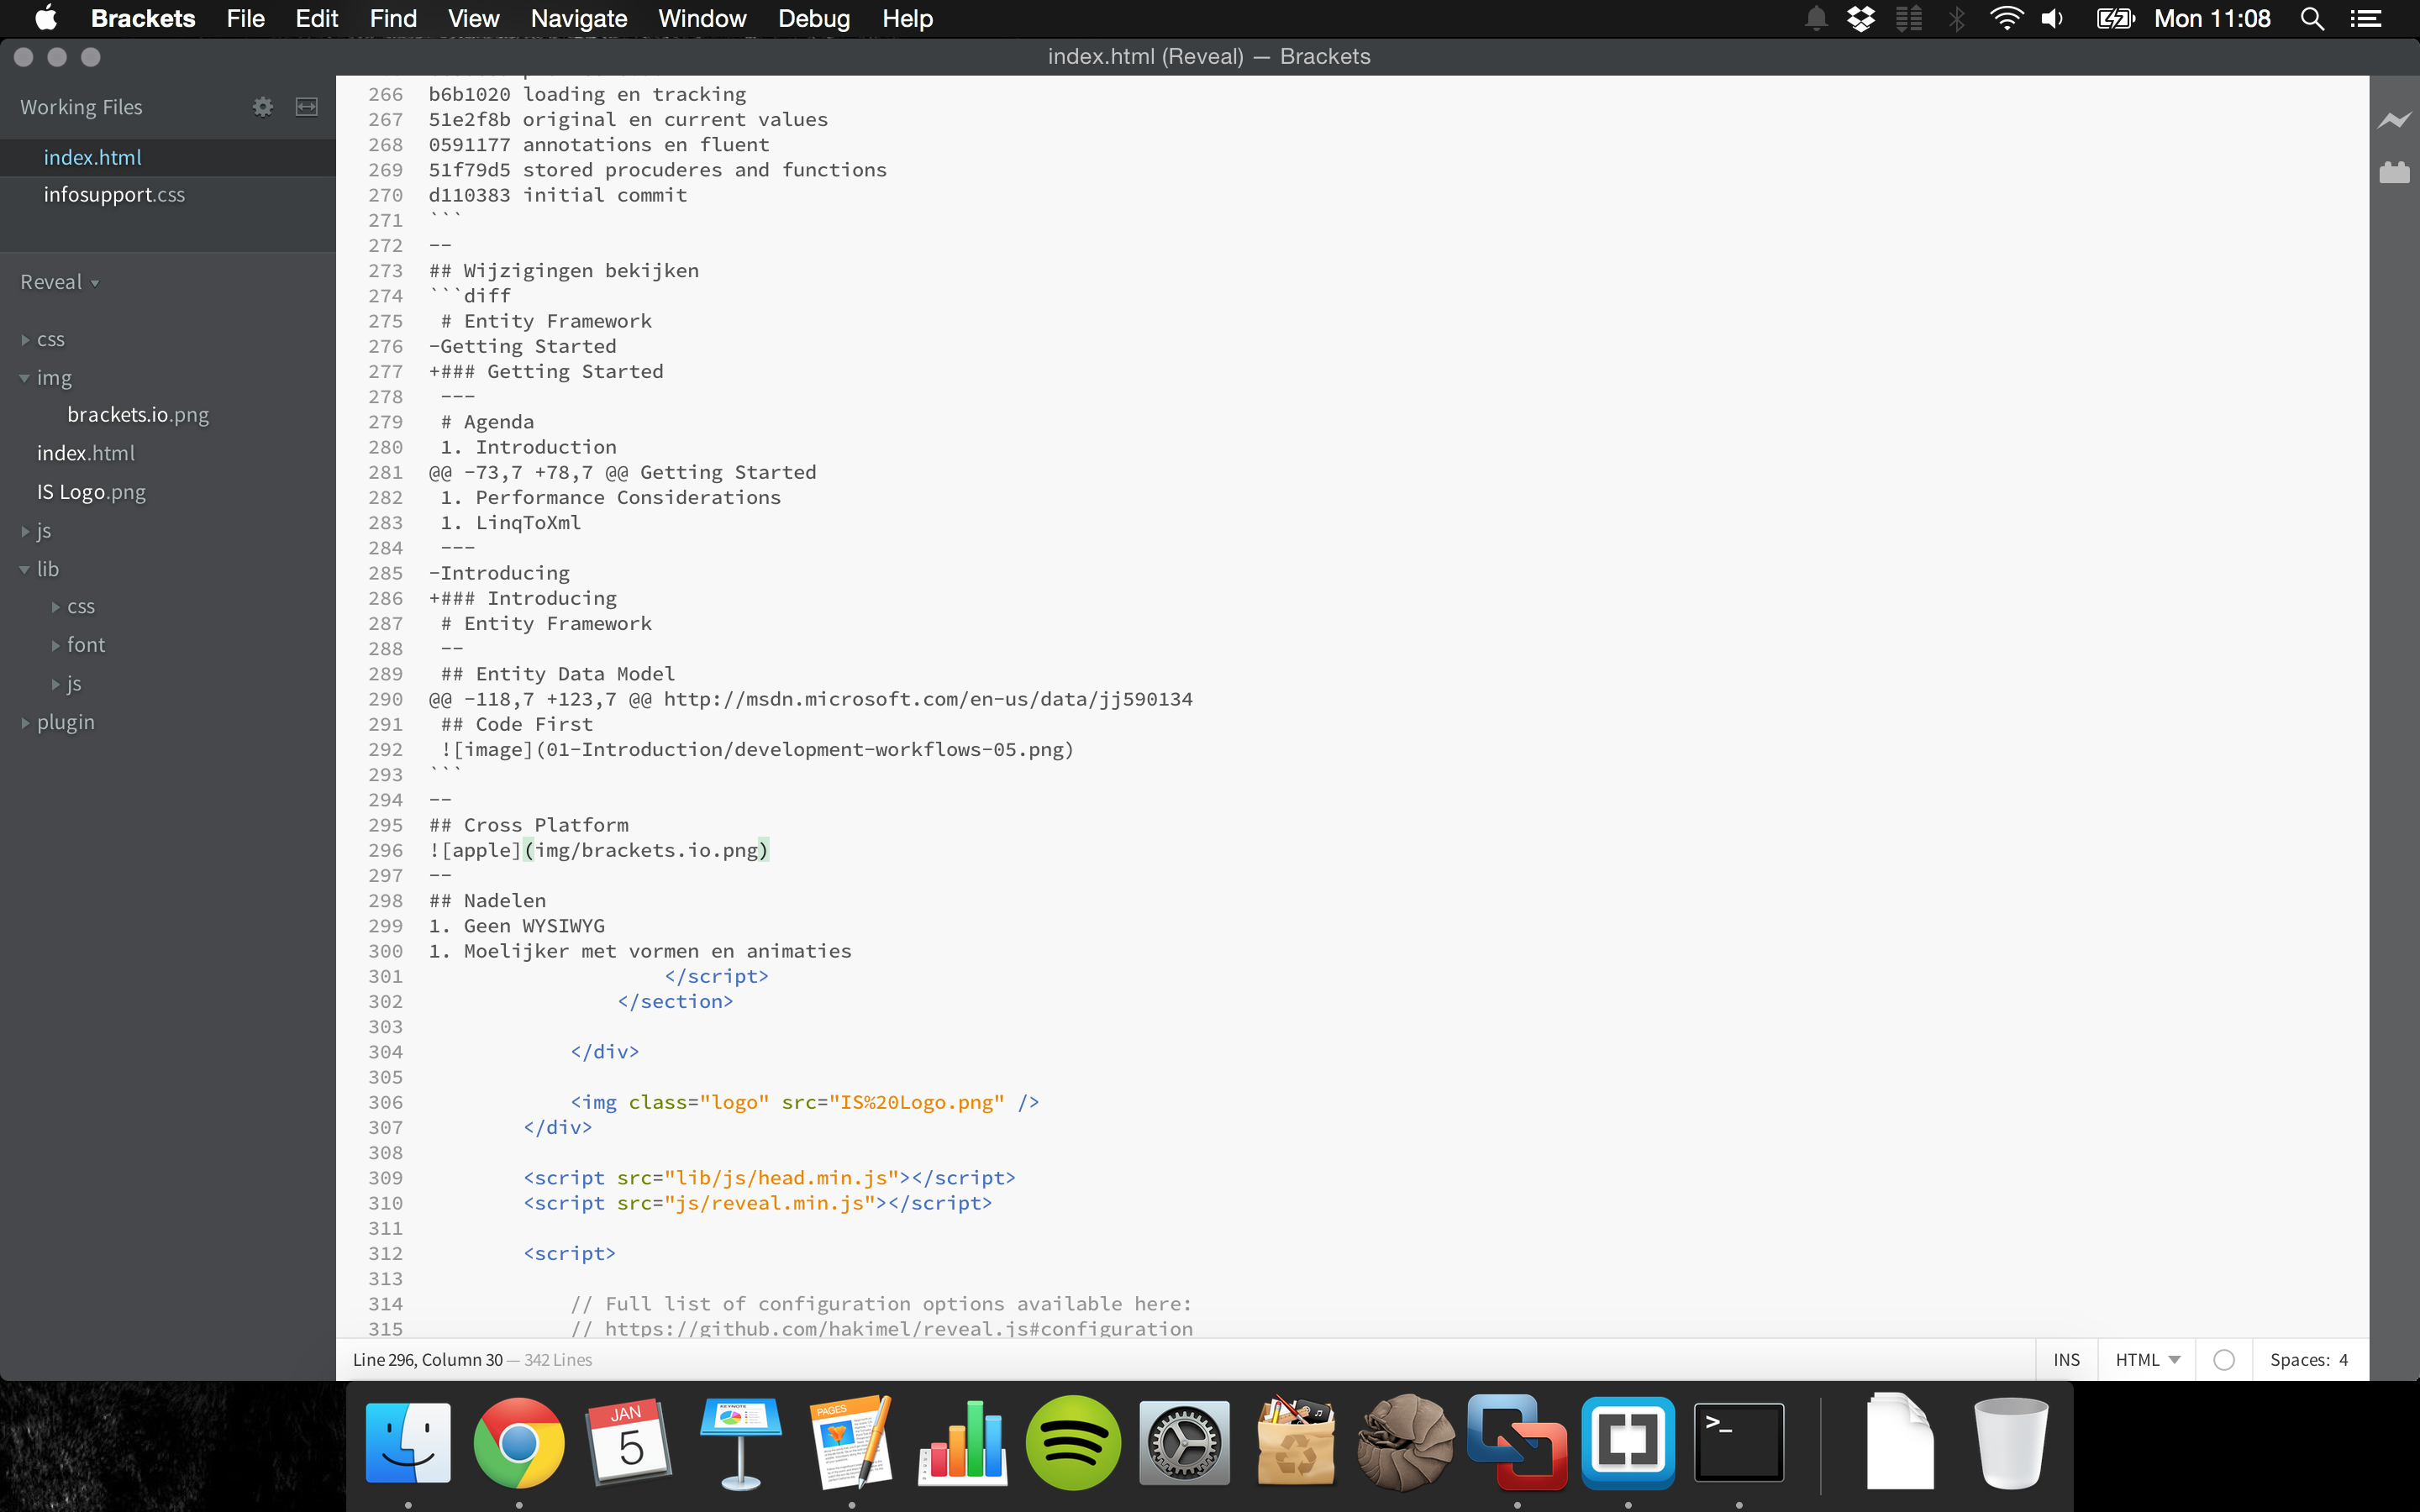Open the Navigate menu
This screenshot has height=1512, width=2420.
tap(578, 19)
